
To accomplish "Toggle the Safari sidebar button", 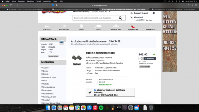I will [x=11, y=5].
